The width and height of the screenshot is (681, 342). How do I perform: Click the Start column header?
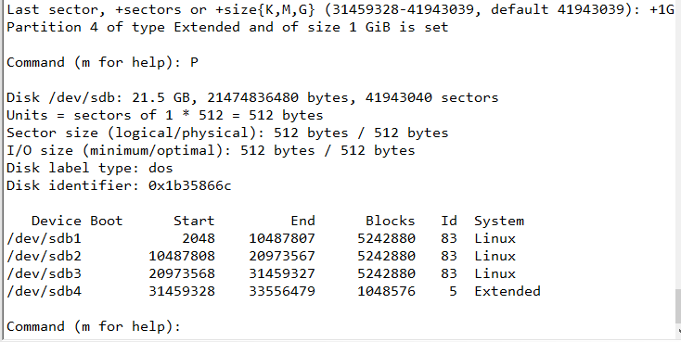[x=194, y=221]
